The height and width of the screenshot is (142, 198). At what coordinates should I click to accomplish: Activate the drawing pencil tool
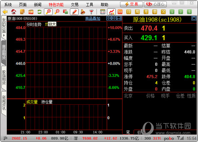(74, 12)
